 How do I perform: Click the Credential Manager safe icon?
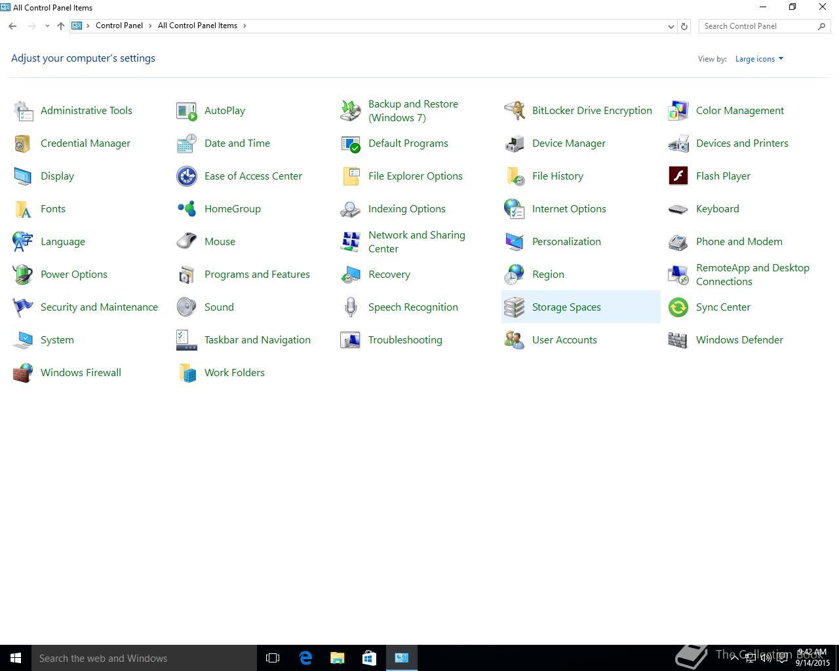pyautogui.click(x=23, y=144)
